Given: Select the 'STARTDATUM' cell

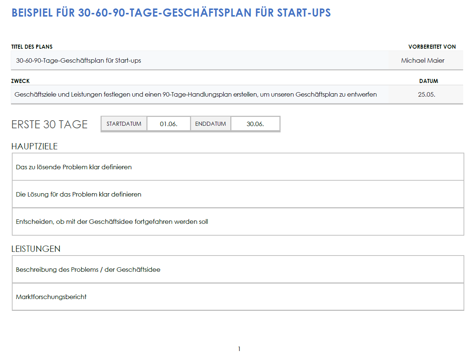Looking at the screenshot, I should (x=124, y=124).
